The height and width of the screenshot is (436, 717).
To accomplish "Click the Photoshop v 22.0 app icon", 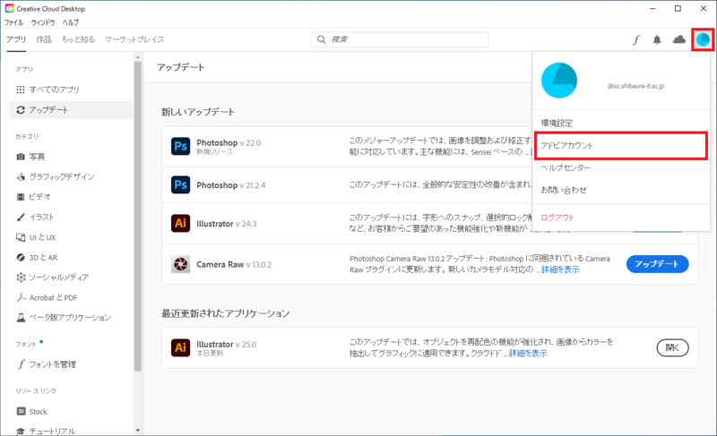I will [180, 146].
